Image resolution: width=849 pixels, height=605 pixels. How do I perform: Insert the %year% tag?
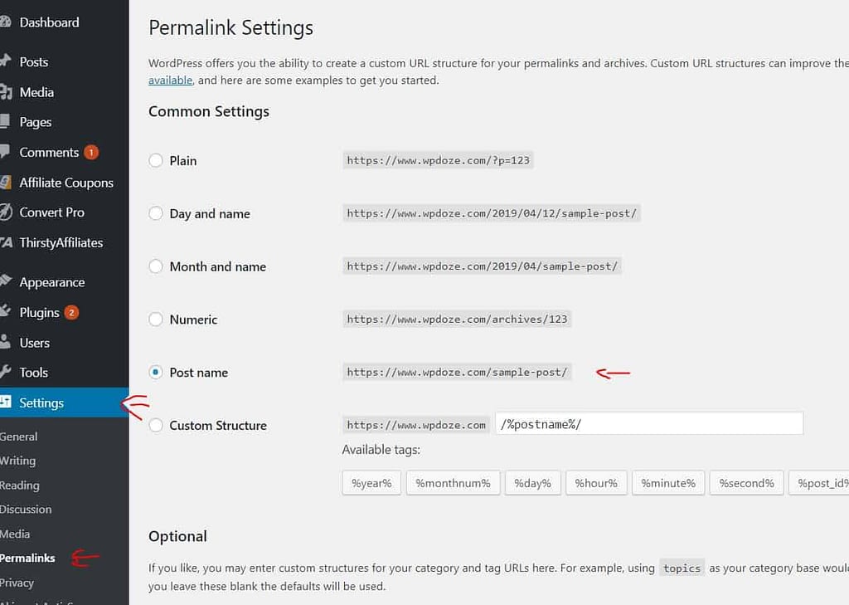(371, 483)
